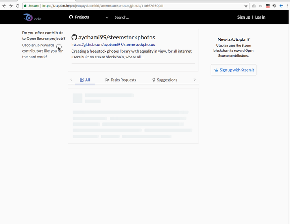Click the blue plane extension icon

coord(281,6)
